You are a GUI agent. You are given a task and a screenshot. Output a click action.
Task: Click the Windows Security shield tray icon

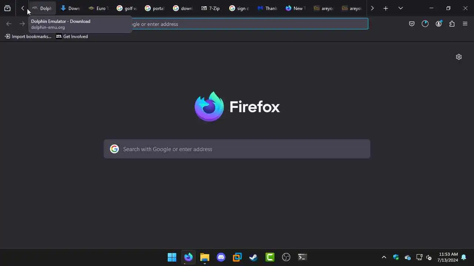point(396,257)
